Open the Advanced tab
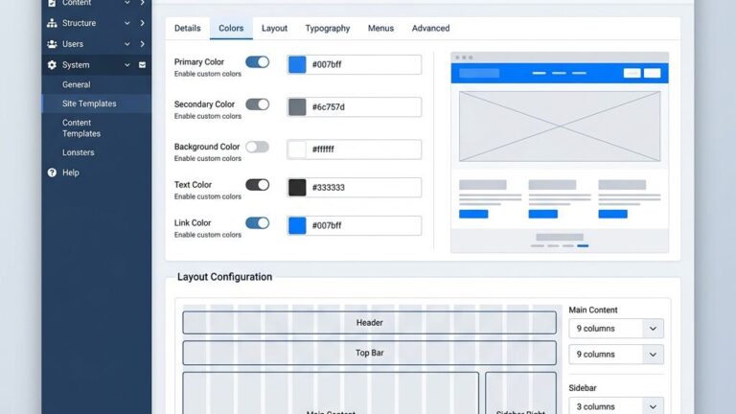Screen dimensions: 736x414 (x=430, y=28)
